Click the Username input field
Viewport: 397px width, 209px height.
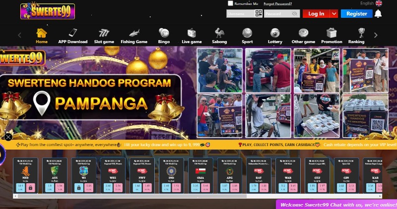[240, 14]
